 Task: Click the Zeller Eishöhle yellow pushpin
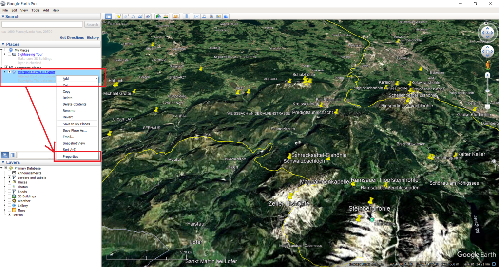tap(290, 196)
